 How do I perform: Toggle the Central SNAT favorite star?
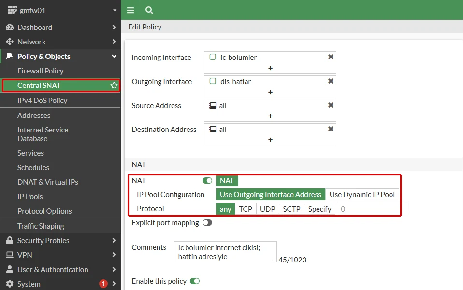point(114,86)
